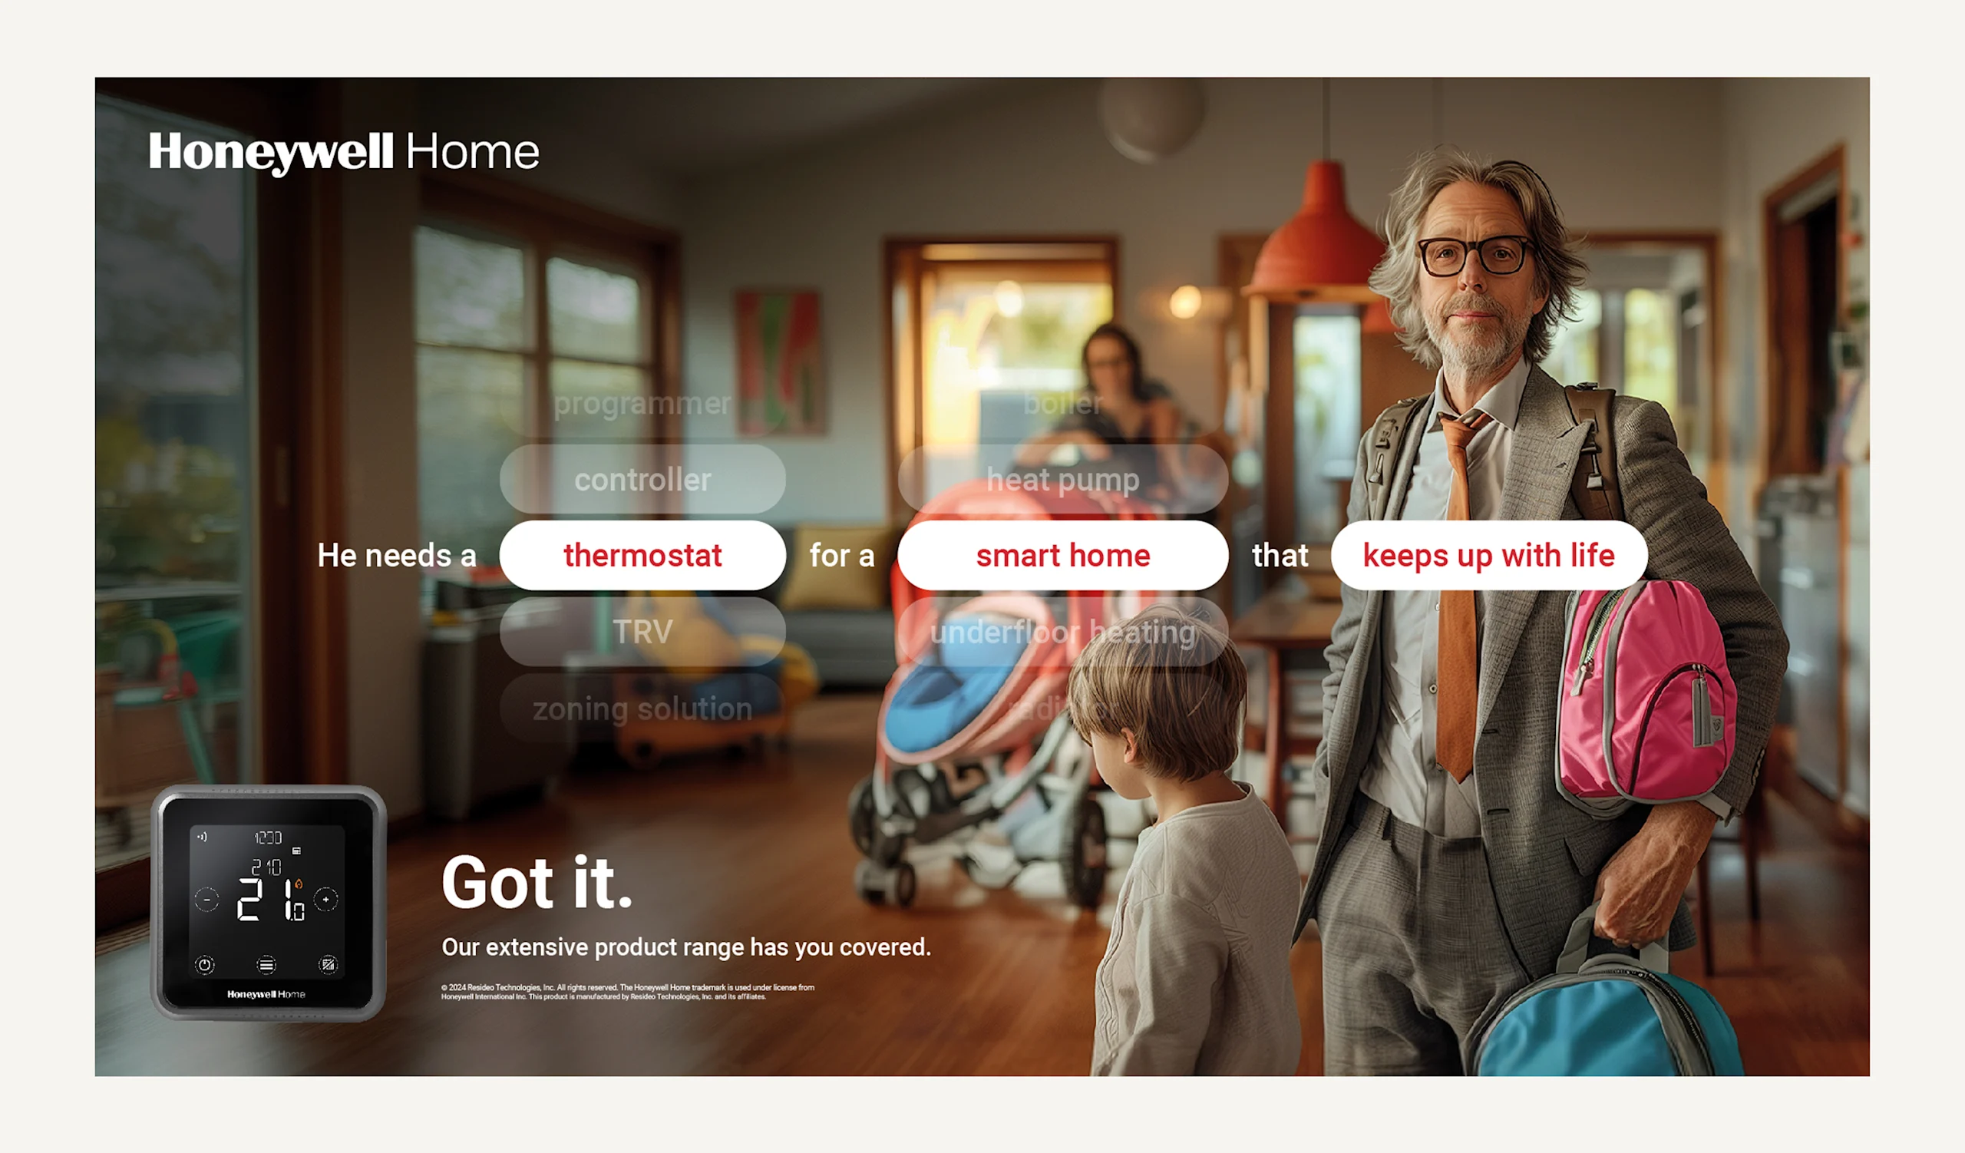Select the zoning solution option bubble
Image resolution: width=1965 pixels, height=1153 pixels.
click(x=642, y=709)
